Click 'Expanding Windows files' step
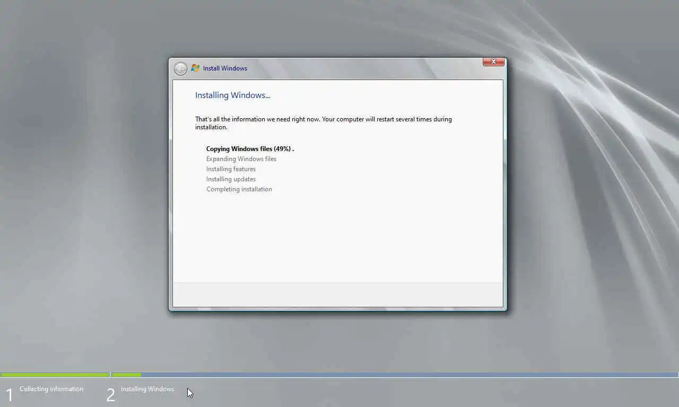 tap(241, 159)
